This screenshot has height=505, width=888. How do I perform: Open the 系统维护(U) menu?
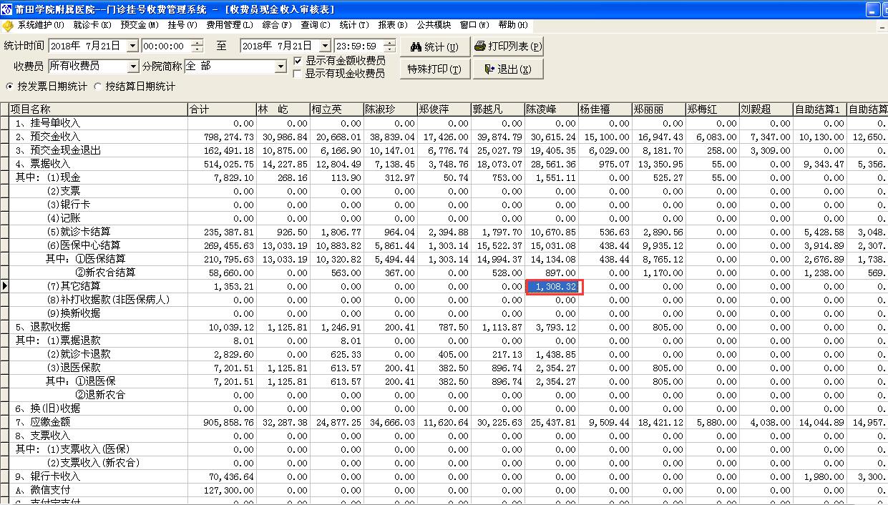(41, 25)
